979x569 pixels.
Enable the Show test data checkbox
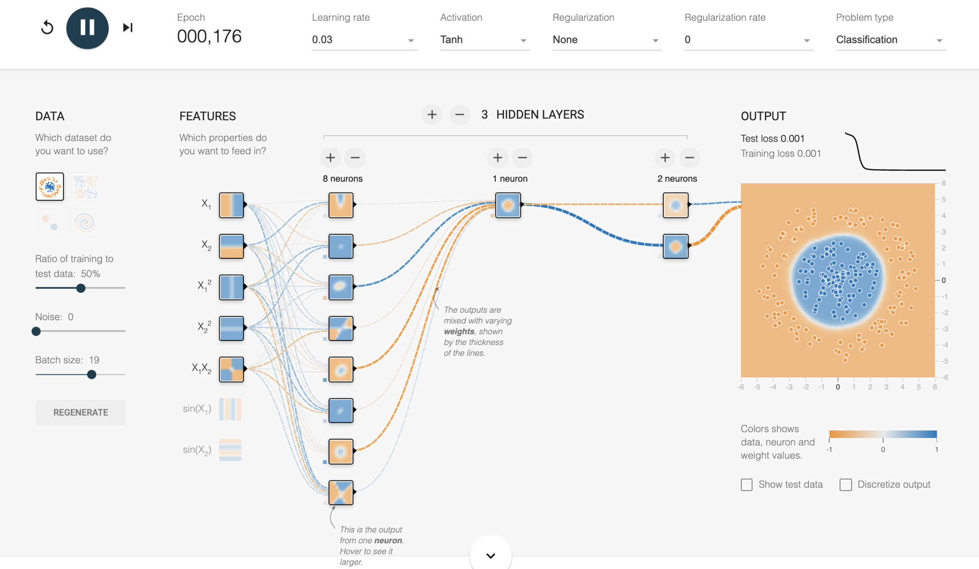pos(746,484)
